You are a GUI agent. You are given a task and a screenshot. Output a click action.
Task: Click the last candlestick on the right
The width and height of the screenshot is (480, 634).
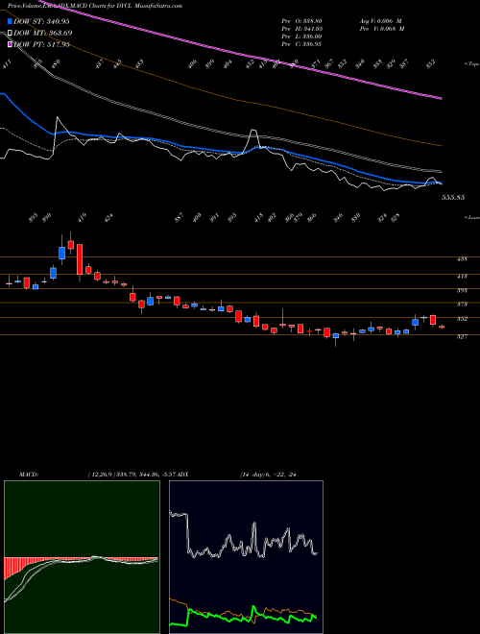(442, 327)
